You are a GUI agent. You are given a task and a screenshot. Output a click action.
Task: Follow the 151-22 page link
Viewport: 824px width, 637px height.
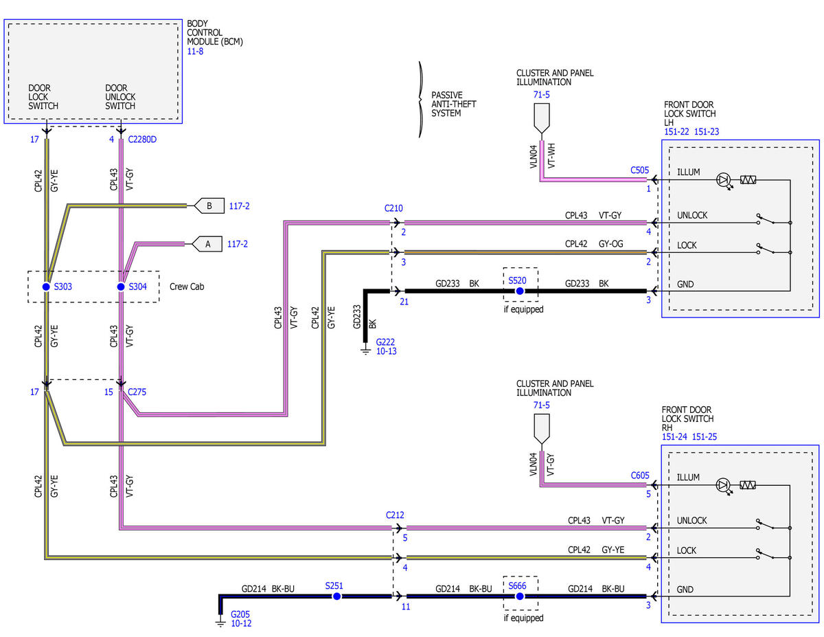click(x=677, y=132)
